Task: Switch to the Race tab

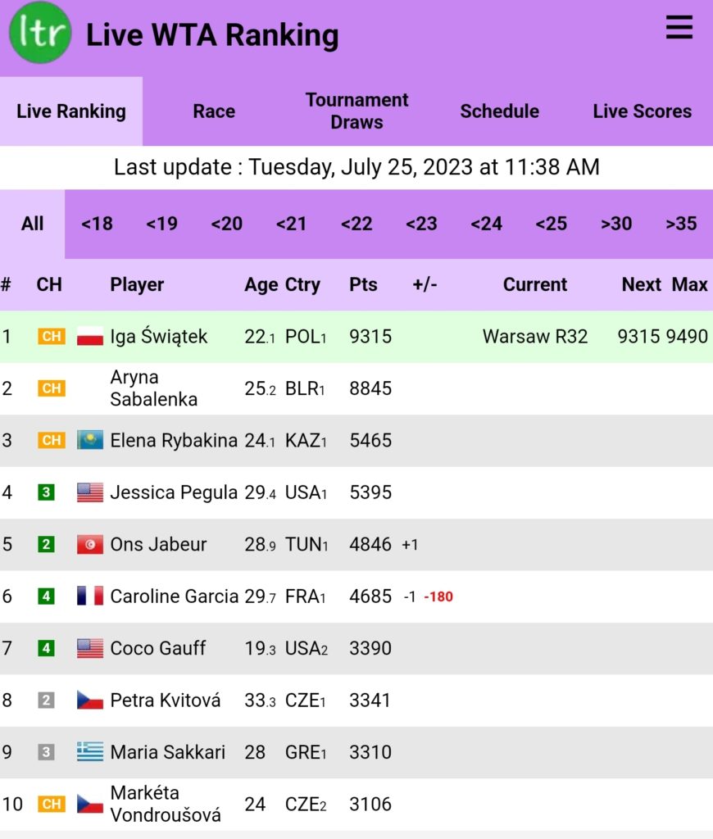Action: click(x=214, y=111)
